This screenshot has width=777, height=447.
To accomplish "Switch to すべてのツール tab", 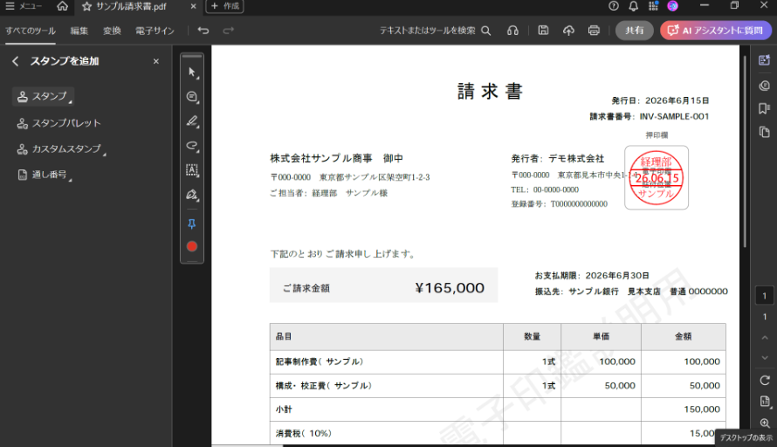I will pyautogui.click(x=31, y=31).
